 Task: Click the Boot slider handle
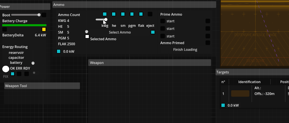coord(39,15)
